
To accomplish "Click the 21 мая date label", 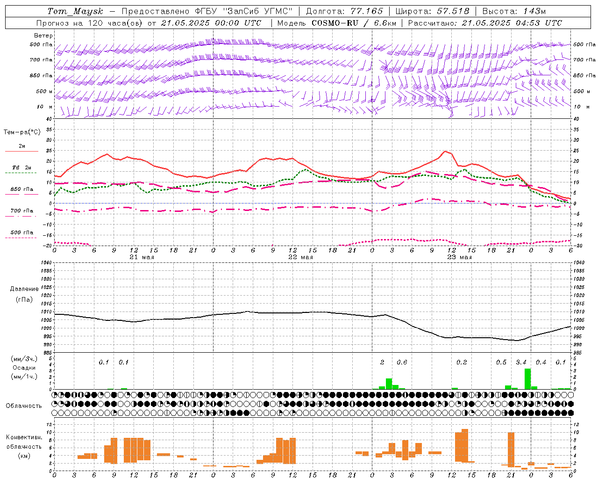I will coord(142,257).
